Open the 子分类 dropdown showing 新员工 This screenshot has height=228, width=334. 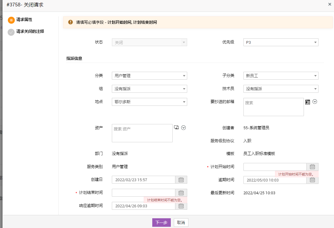tap(281, 76)
